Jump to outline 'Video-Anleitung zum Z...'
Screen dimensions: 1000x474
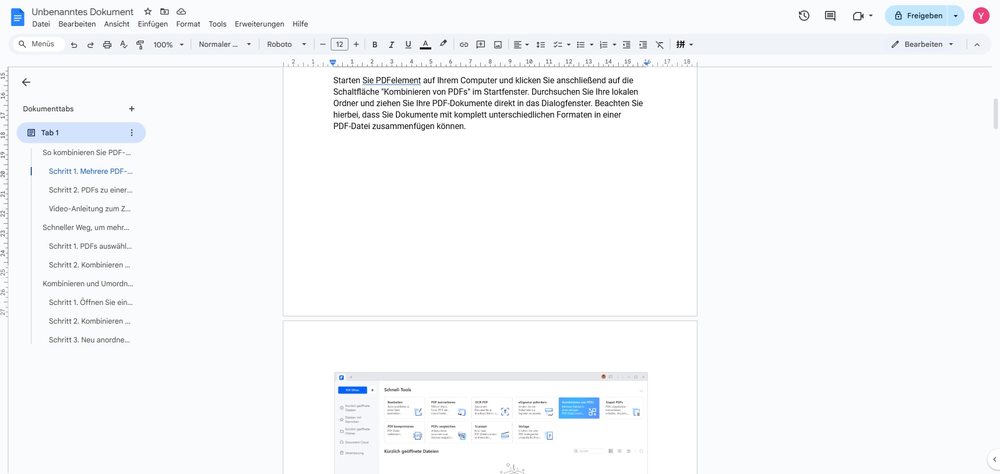(x=90, y=209)
